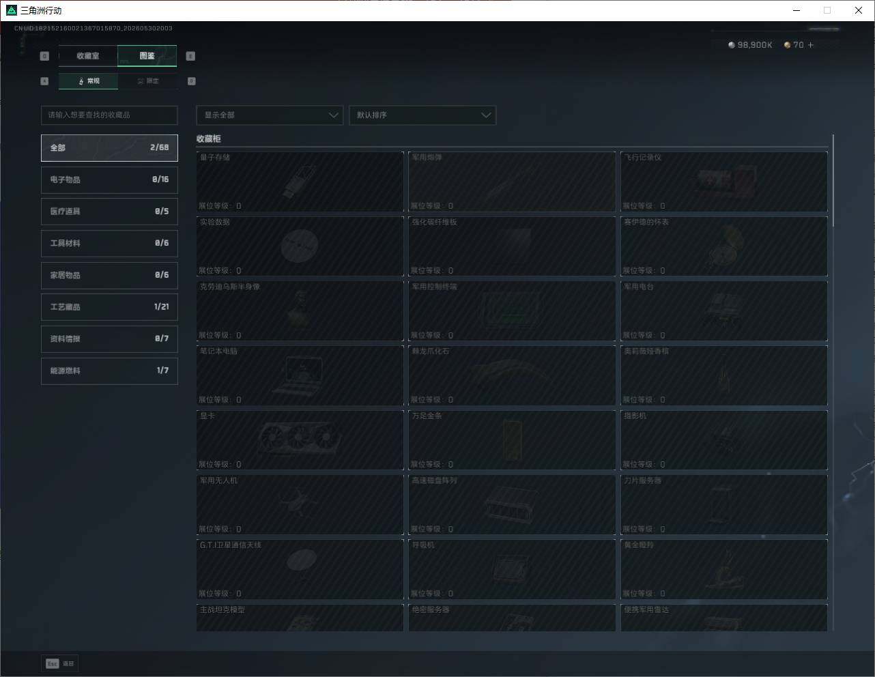This screenshot has width=875, height=677.
Task: Click the Esc 返回 key icon
Action: click(53, 663)
